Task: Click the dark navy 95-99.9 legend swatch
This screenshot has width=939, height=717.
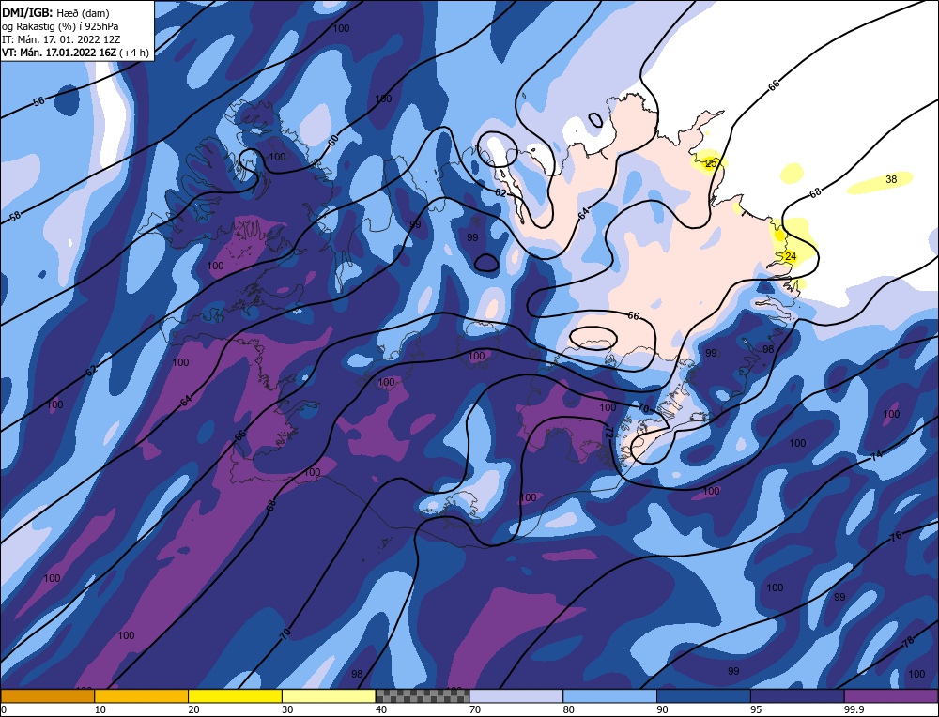Action: point(797,695)
